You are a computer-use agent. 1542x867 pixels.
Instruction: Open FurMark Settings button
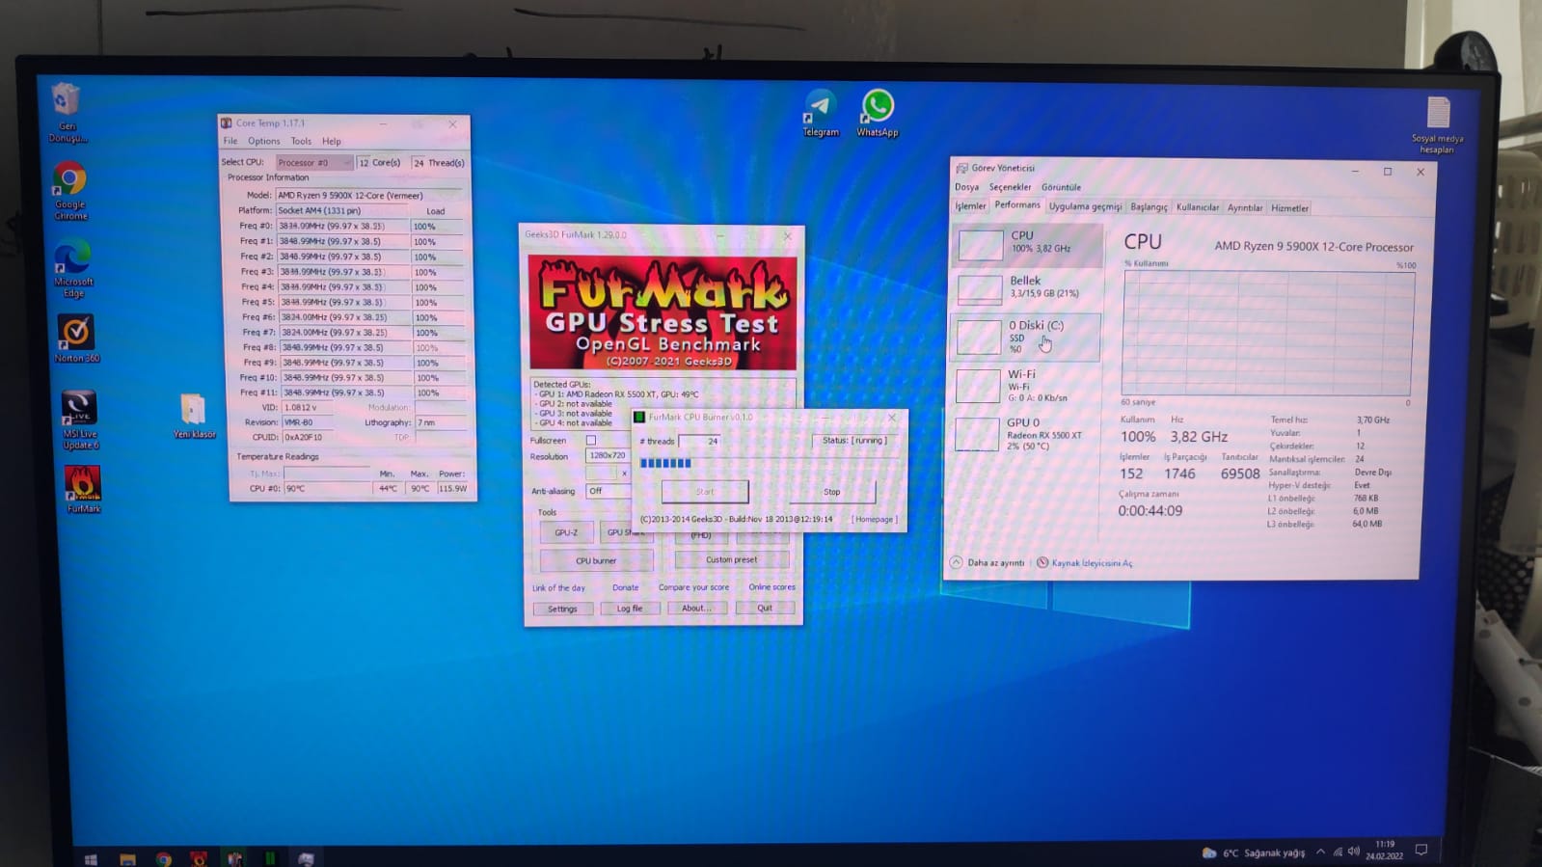click(562, 609)
